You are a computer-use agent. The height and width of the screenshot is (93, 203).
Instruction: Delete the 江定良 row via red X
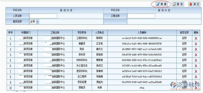click(196, 44)
